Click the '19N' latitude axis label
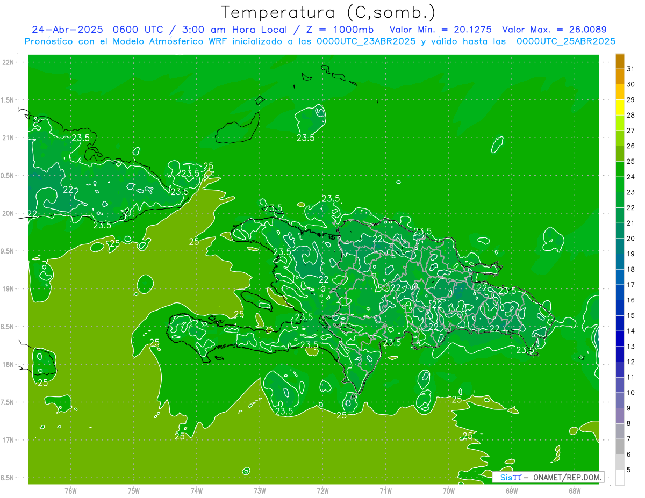This screenshot has width=645, height=498. [8, 289]
